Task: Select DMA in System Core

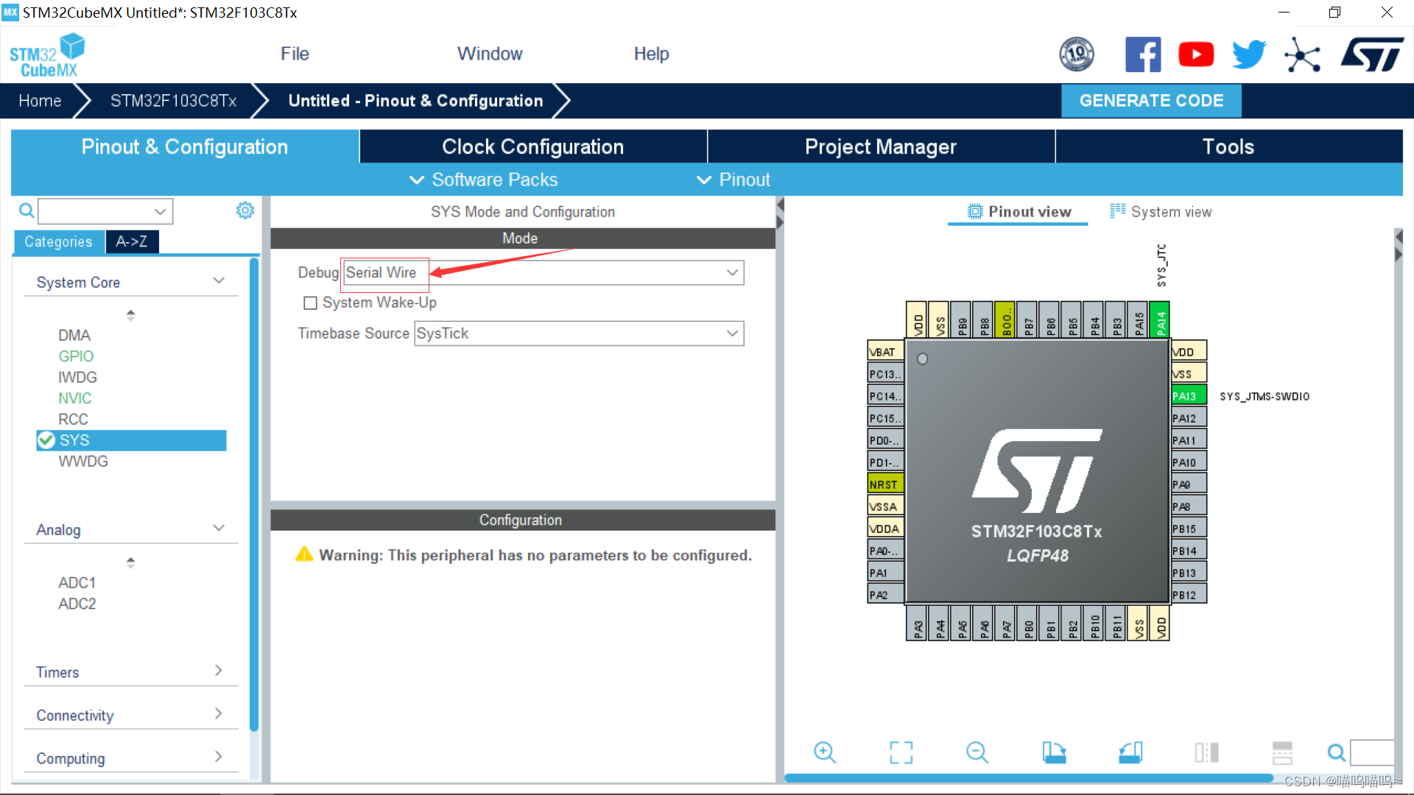Action: (x=74, y=336)
